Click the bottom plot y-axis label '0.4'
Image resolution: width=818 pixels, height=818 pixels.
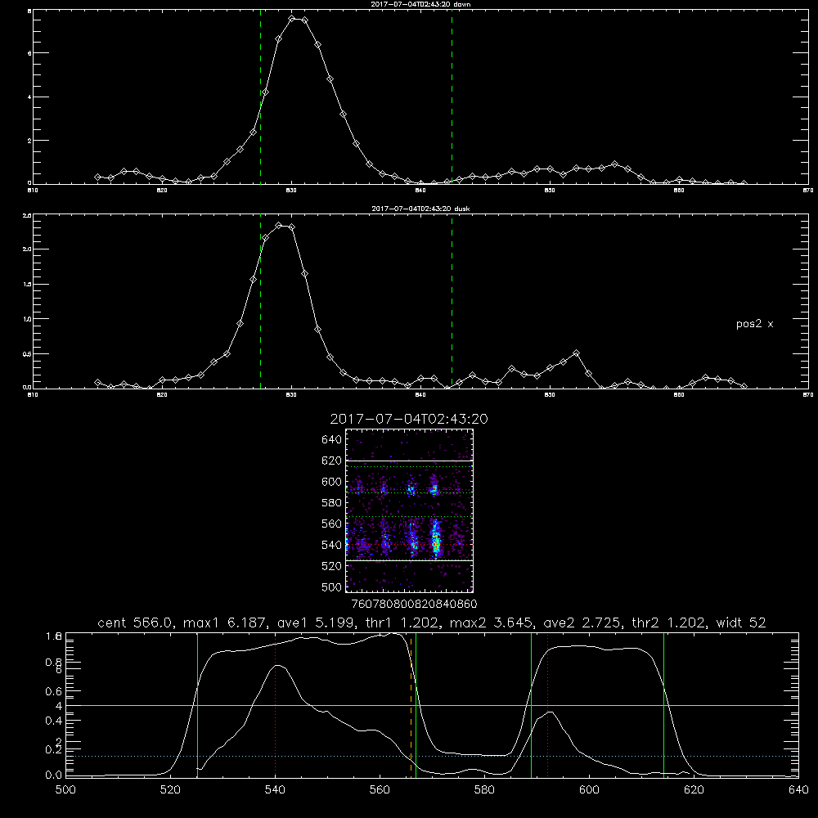click(54, 721)
